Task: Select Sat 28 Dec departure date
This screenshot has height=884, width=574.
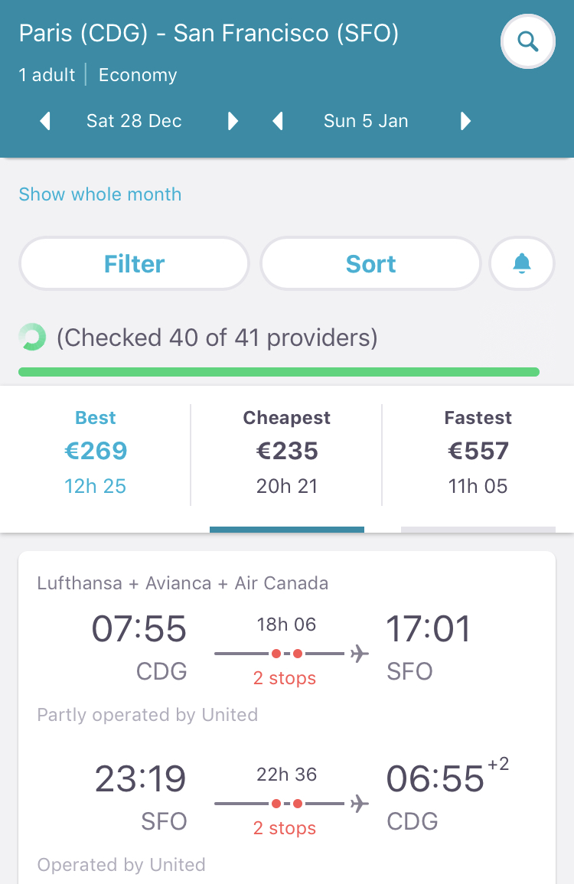Action: 134,121
